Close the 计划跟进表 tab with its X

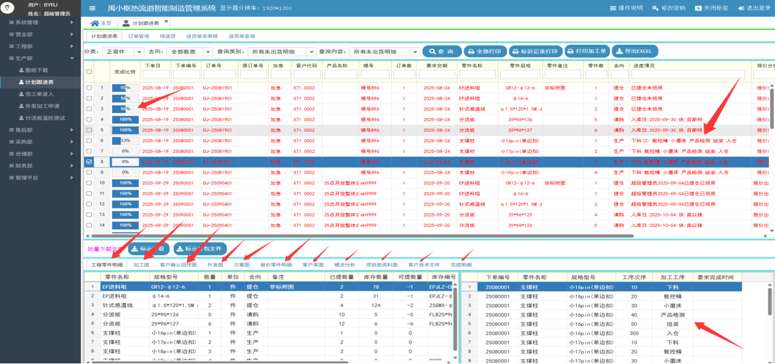click(167, 22)
